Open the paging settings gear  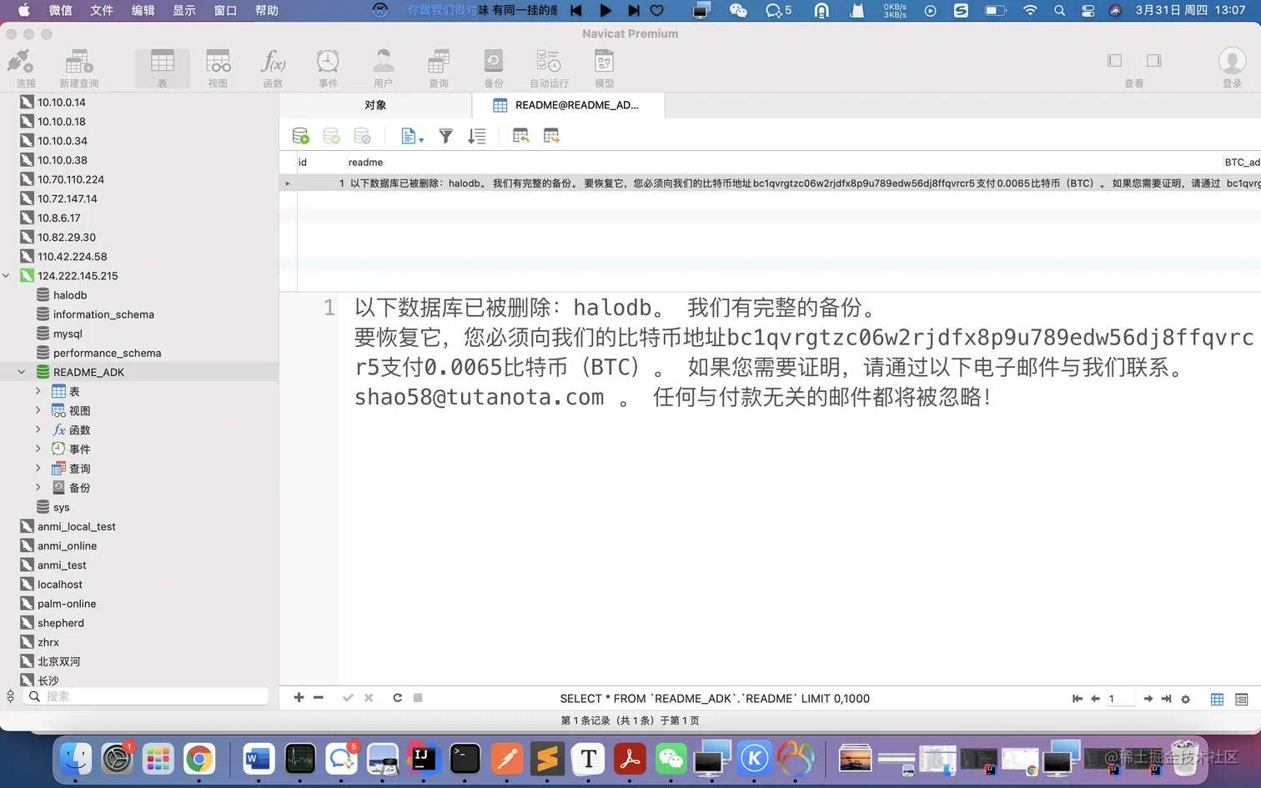(x=1185, y=700)
